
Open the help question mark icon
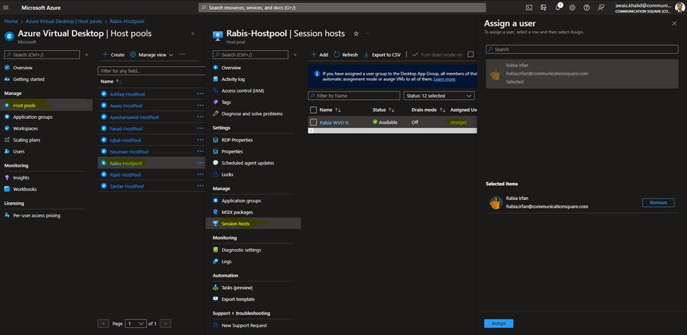[x=587, y=8]
